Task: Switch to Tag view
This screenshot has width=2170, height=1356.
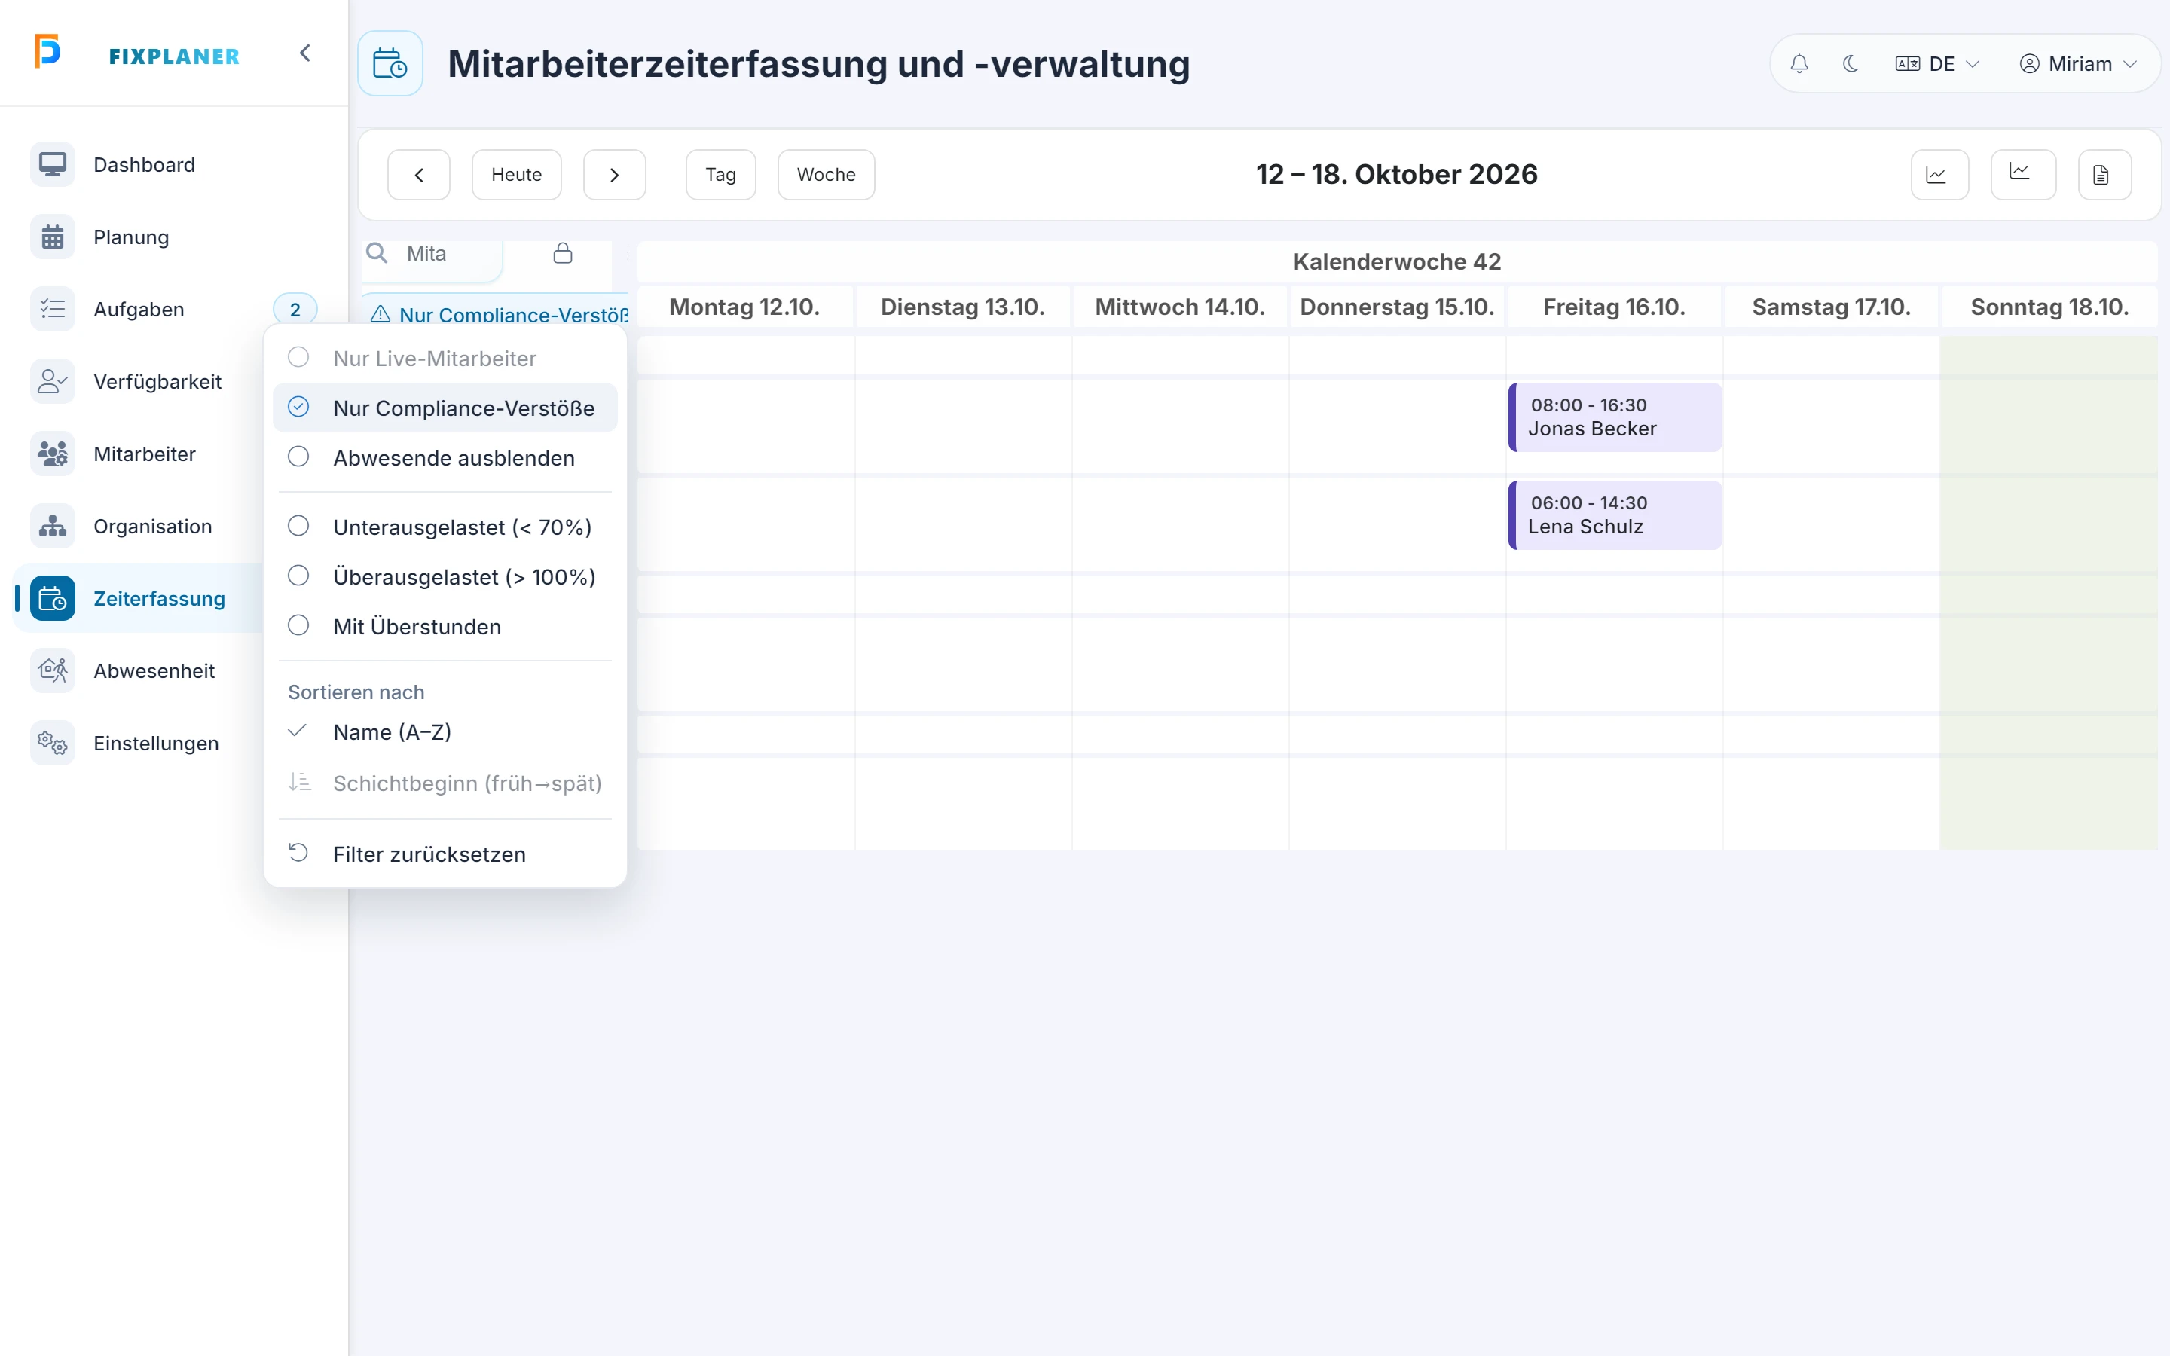Action: 720,175
